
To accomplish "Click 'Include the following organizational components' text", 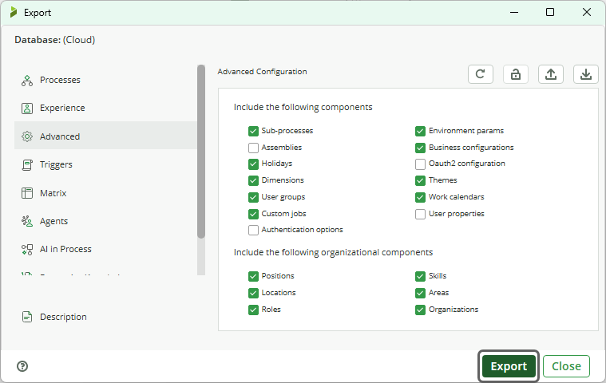I will pyautogui.click(x=333, y=252).
